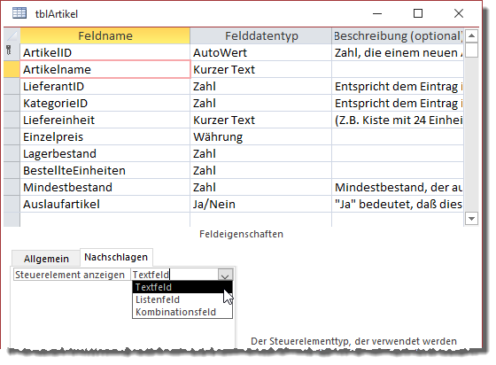The width and height of the screenshot is (496, 365).
Task: Click the row selector of Auslaufartikel
Action: (12, 204)
